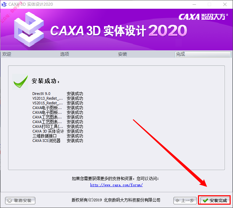Click the 取消安装 cancel button
Image resolution: width=233 pixels, height=208 pixels.
point(20,200)
